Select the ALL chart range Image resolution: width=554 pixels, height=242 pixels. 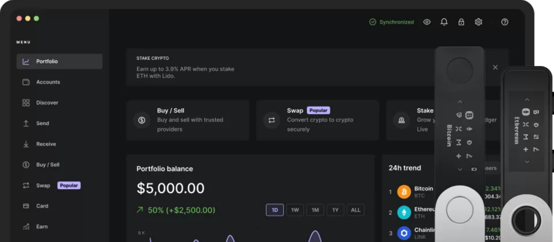356,210
